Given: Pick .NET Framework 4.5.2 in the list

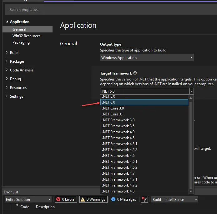Looking at the screenshot, I should click(144, 150).
